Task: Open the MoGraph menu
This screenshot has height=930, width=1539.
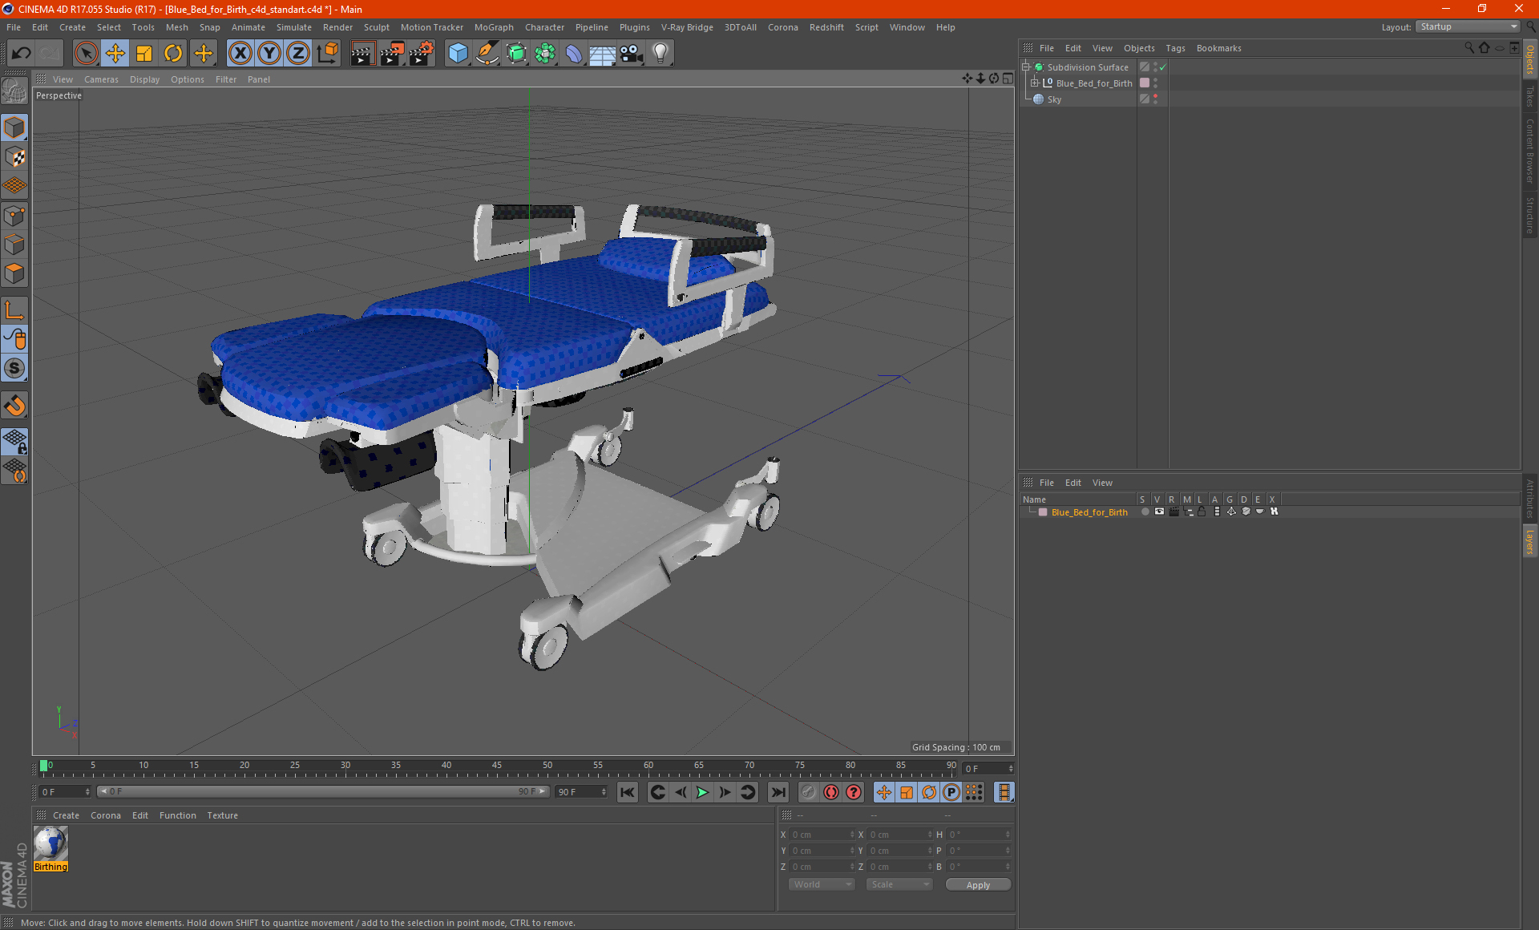Action: [x=494, y=27]
